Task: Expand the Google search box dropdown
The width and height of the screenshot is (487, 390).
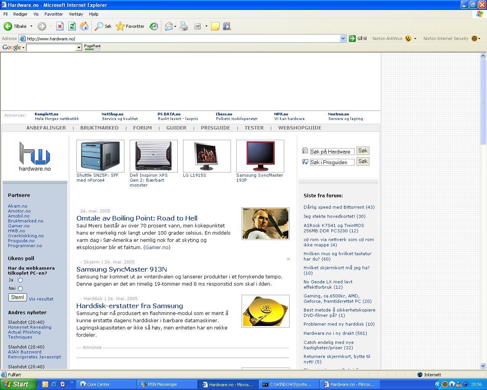Action: tap(79, 48)
